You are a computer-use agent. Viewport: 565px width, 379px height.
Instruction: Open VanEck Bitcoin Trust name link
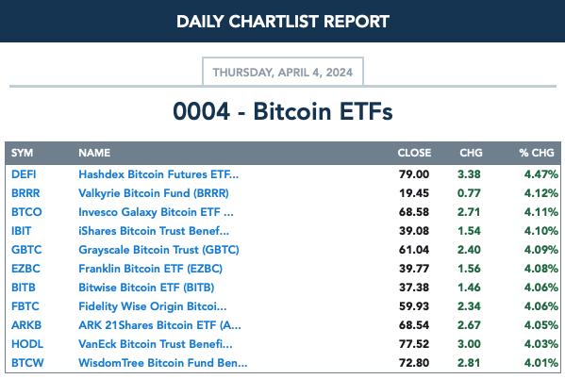point(156,344)
